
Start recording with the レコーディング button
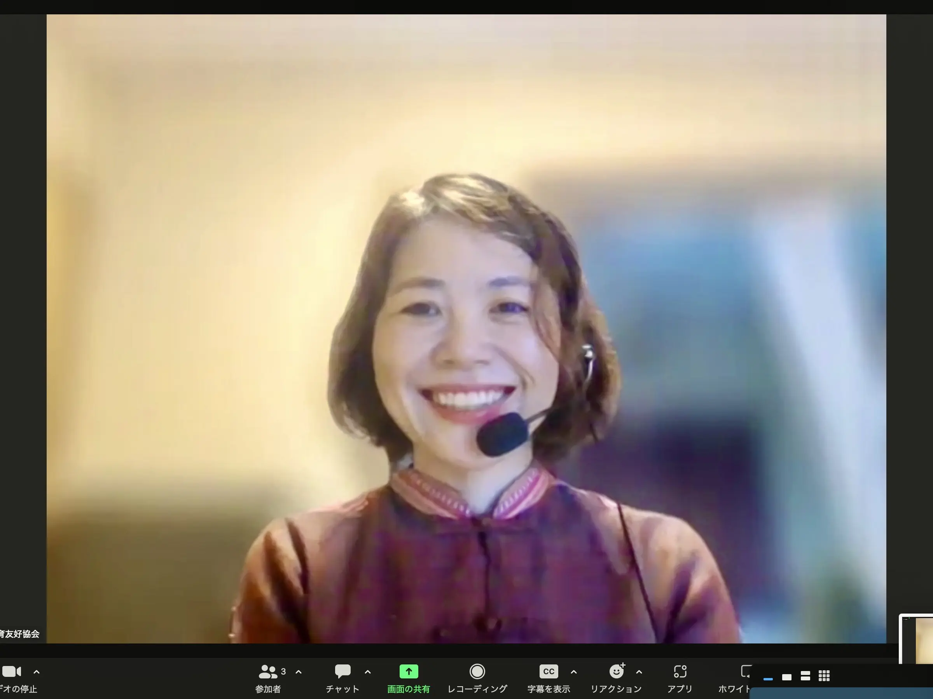tap(477, 671)
